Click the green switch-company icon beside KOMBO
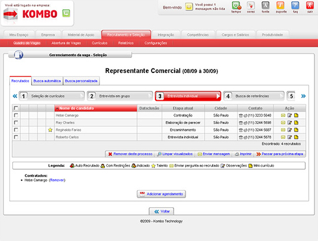318x241 pixels. [66, 13]
